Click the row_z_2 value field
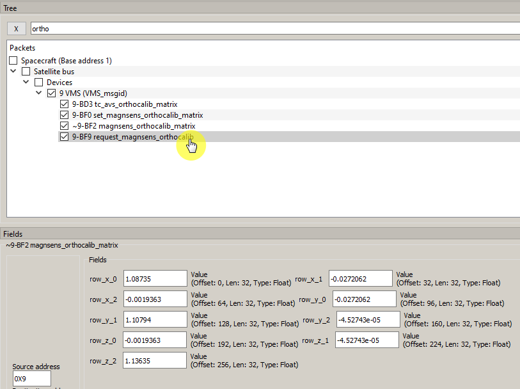 tap(155, 360)
